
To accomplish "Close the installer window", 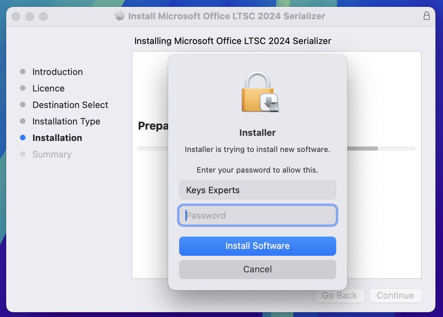I will (x=16, y=16).
